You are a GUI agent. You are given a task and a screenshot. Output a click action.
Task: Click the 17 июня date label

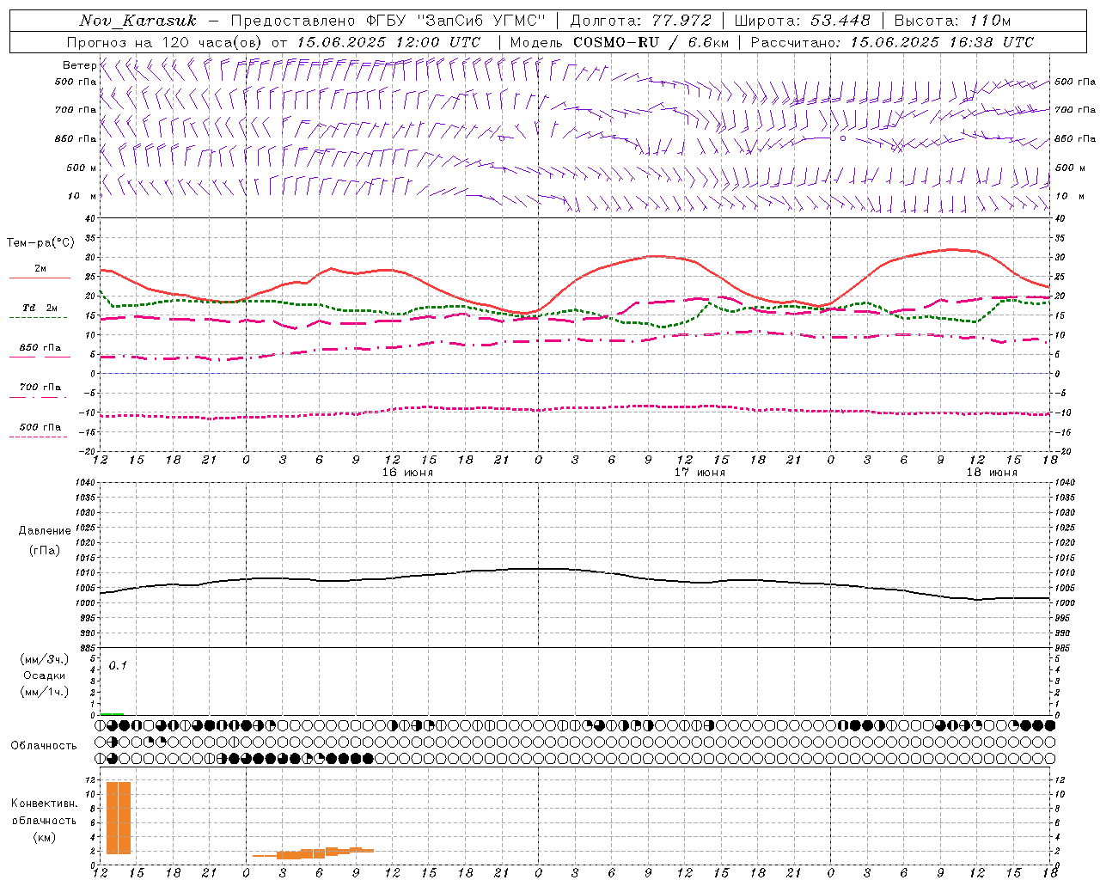pyautogui.click(x=700, y=473)
